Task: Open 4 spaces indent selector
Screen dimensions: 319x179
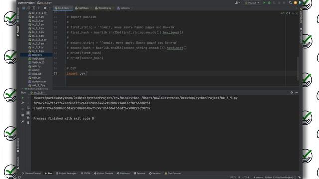Action: tap(258, 177)
